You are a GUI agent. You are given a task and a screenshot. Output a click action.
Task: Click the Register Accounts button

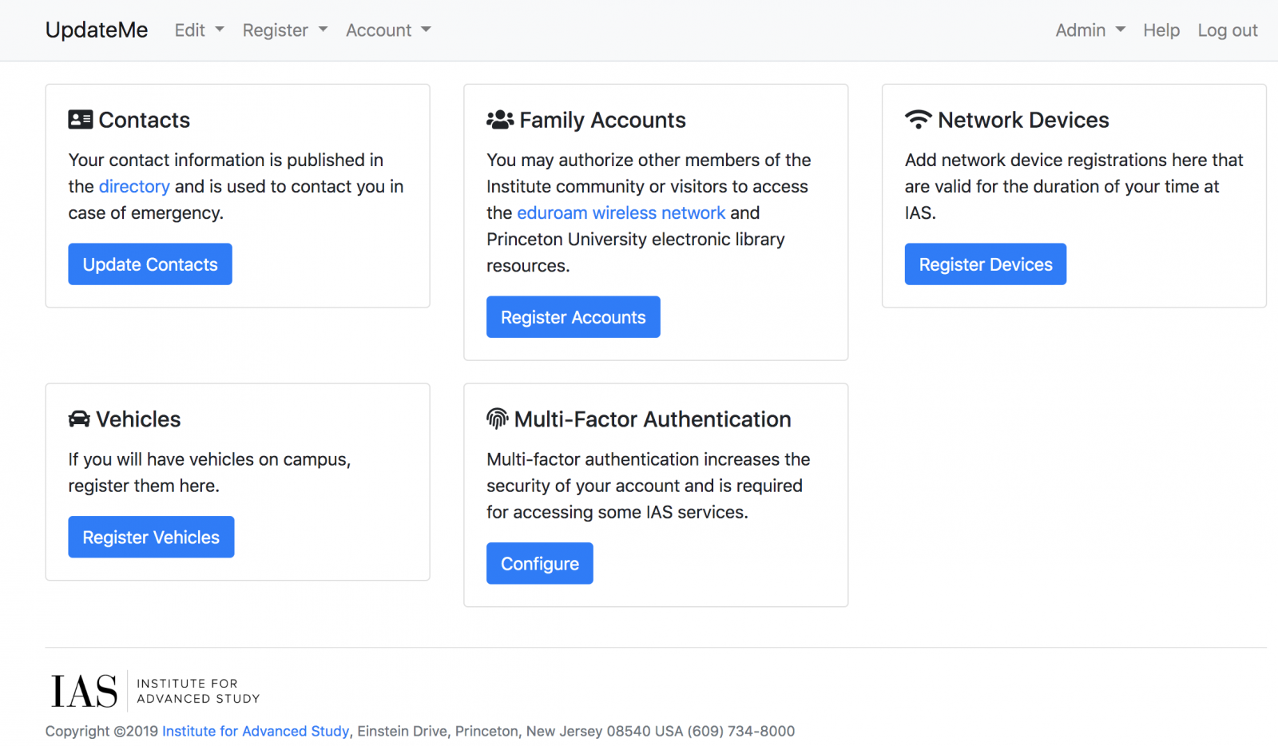(x=573, y=317)
